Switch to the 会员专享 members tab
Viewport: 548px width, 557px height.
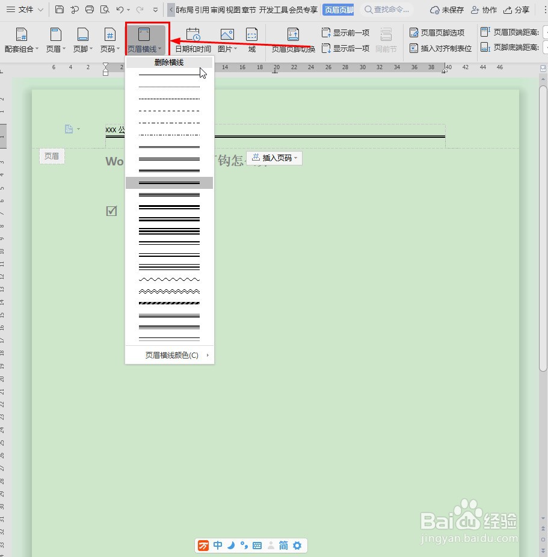[304, 10]
